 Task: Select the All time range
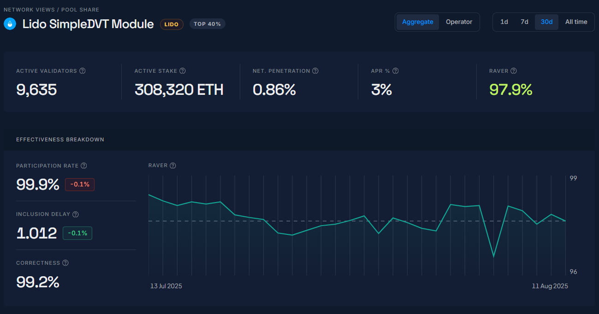point(576,22)
